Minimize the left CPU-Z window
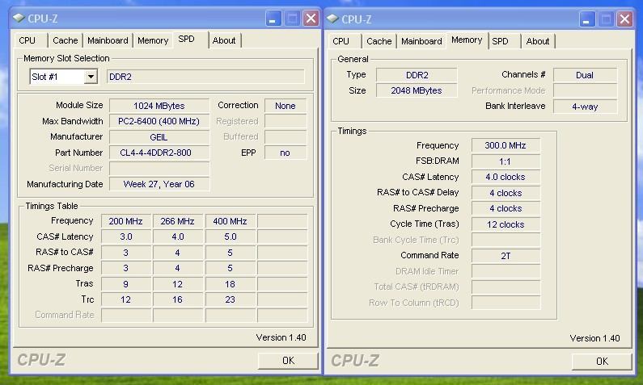The width and height of the screenshot is (643, 385). (x=273, y=19)
